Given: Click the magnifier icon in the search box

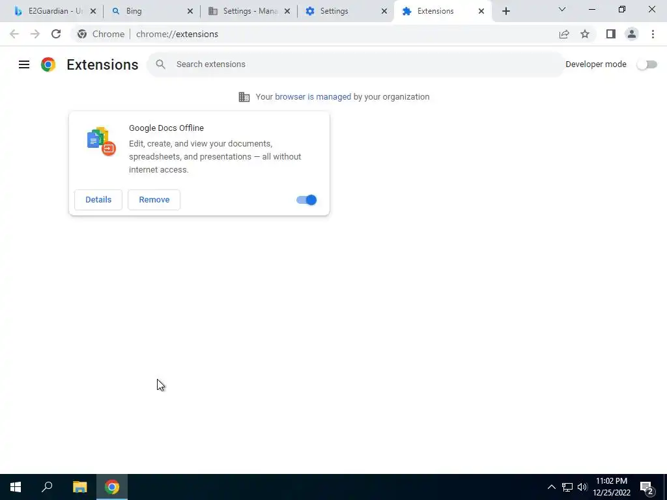Looking at the screenshot, I should (160, 64).
